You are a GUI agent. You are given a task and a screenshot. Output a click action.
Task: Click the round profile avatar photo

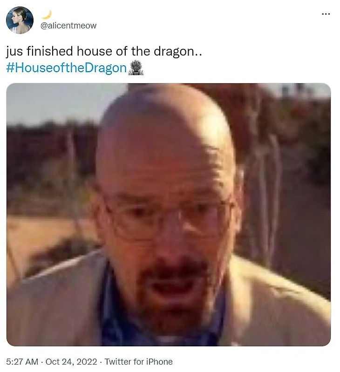coord(20,20)
